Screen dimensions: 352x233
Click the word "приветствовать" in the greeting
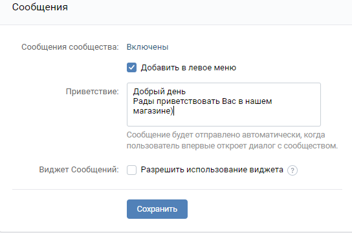(188, 101)
